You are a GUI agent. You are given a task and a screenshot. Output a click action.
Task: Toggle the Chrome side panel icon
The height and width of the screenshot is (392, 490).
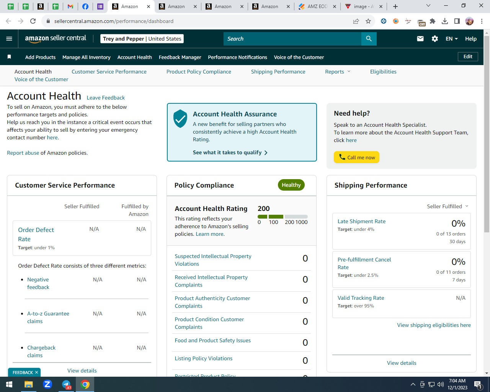pyautogui.click(x=457, y=21)
